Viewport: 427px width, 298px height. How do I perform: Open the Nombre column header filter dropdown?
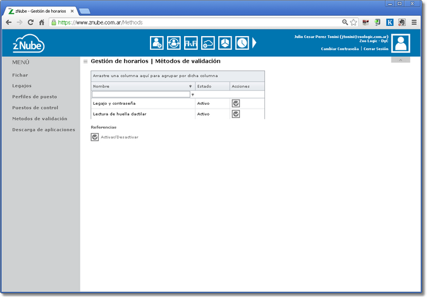(190, 86)
